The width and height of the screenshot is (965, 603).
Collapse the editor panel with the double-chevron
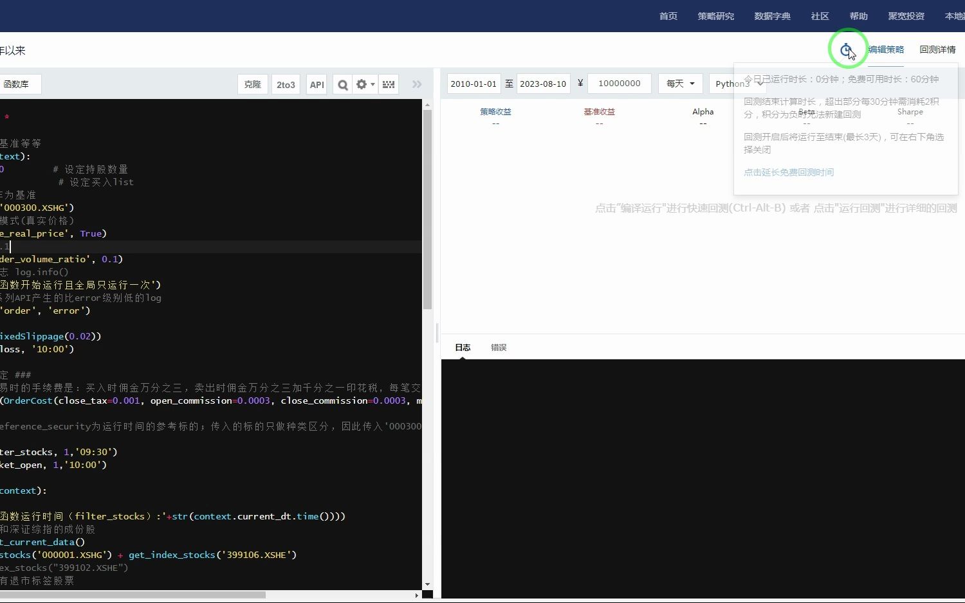click(x=417, y=84)
